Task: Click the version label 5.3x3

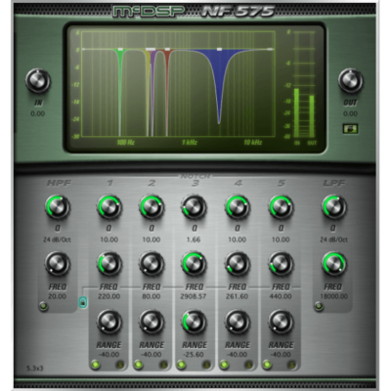Action: [35, 369]
